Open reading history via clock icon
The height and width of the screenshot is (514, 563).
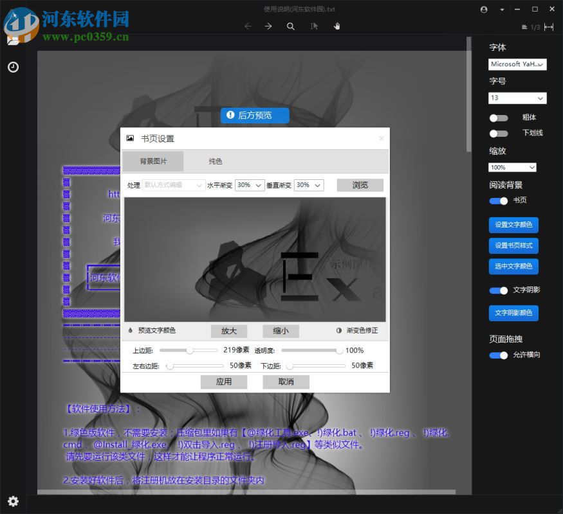tap(13, 67)
